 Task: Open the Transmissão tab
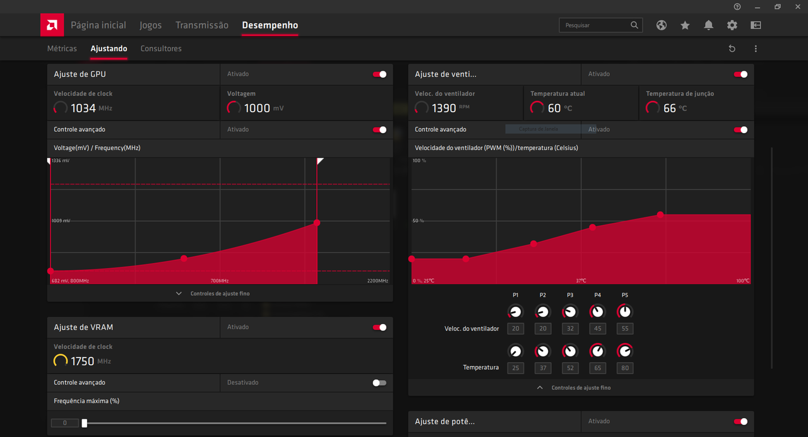point(202,25)
